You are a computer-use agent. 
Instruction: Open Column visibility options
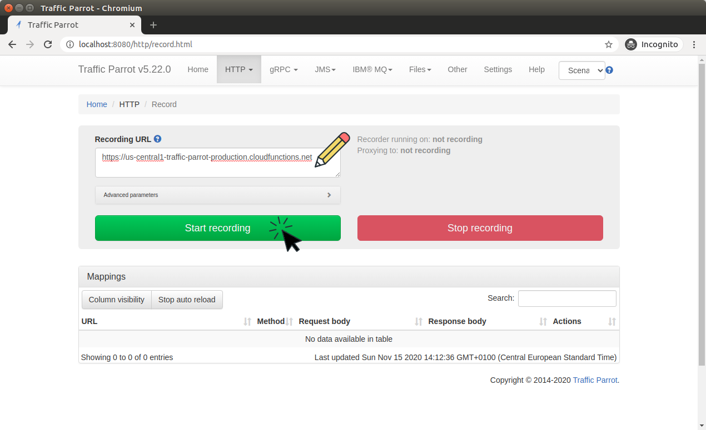pos(117,300)
